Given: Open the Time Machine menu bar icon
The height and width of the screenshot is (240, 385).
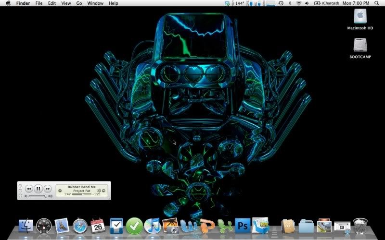Looking at the screenshot, I should click(281, 3).
